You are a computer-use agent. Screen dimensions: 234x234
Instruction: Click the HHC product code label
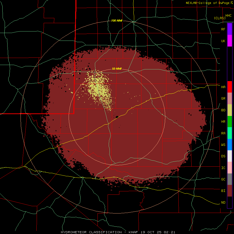pos(228,16)
